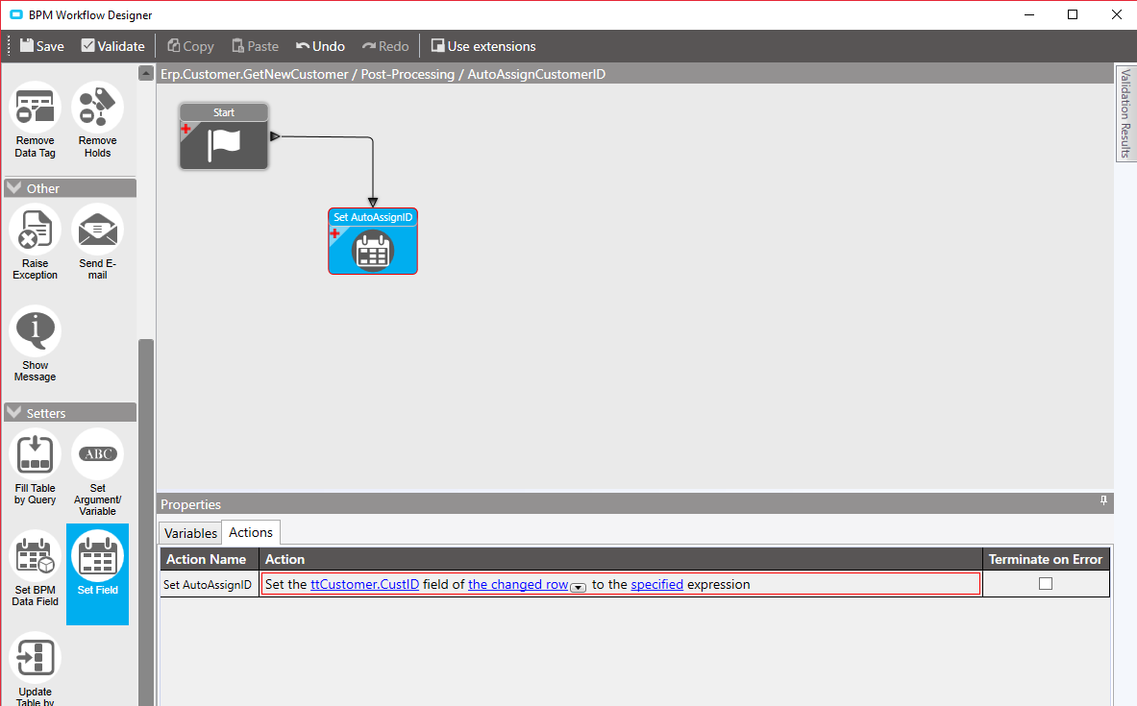The height and width of the screenshot is (706, 1137).
Task: Validate the workflow
Action: click(113, 46)
